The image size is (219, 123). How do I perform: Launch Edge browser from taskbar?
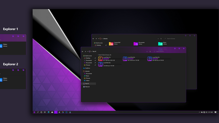click(49, 112)
